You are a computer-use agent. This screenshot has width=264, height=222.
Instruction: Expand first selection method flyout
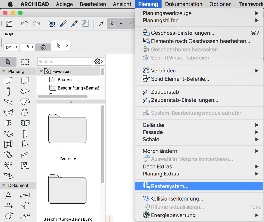(x=16, y=47)
